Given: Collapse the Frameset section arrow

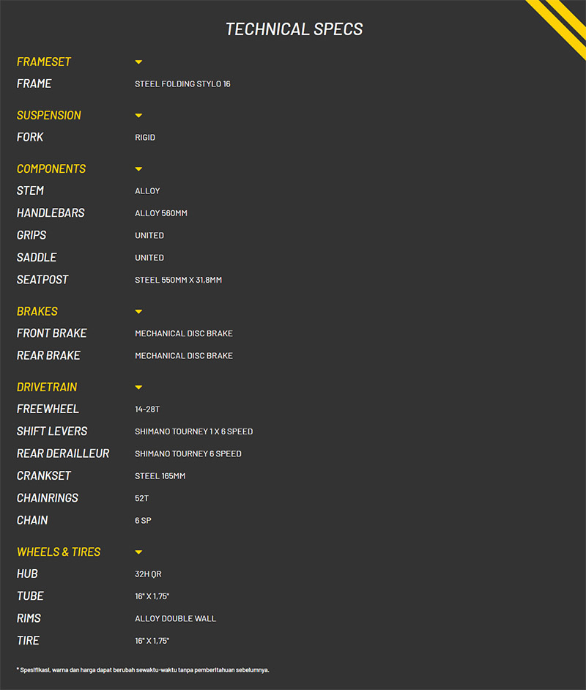Looking at the screenshot, I should click(138, 62).
